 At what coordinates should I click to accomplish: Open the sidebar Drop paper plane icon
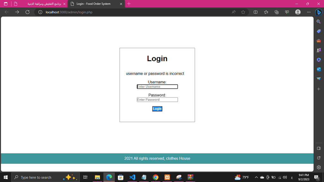(x=319, y=79)
